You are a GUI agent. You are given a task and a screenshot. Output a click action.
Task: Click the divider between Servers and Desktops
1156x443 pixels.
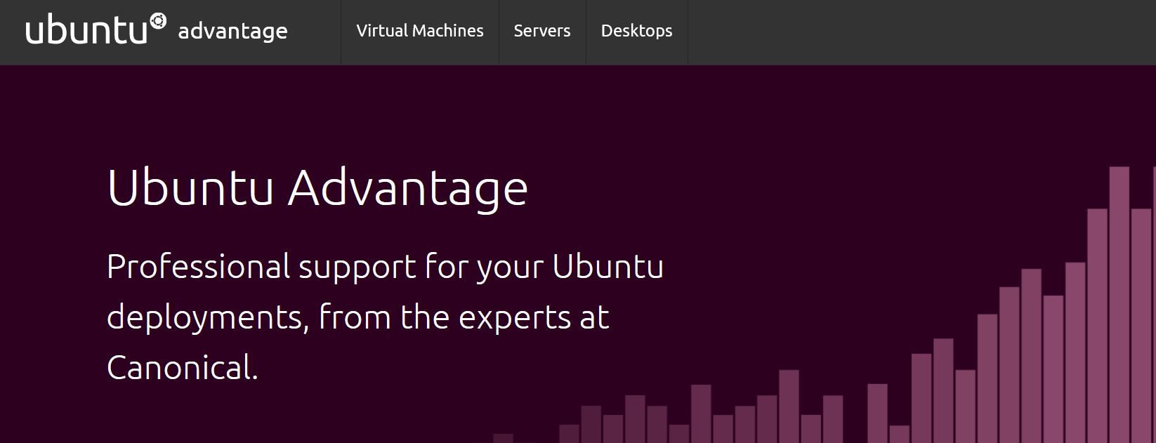coord(584,32)
